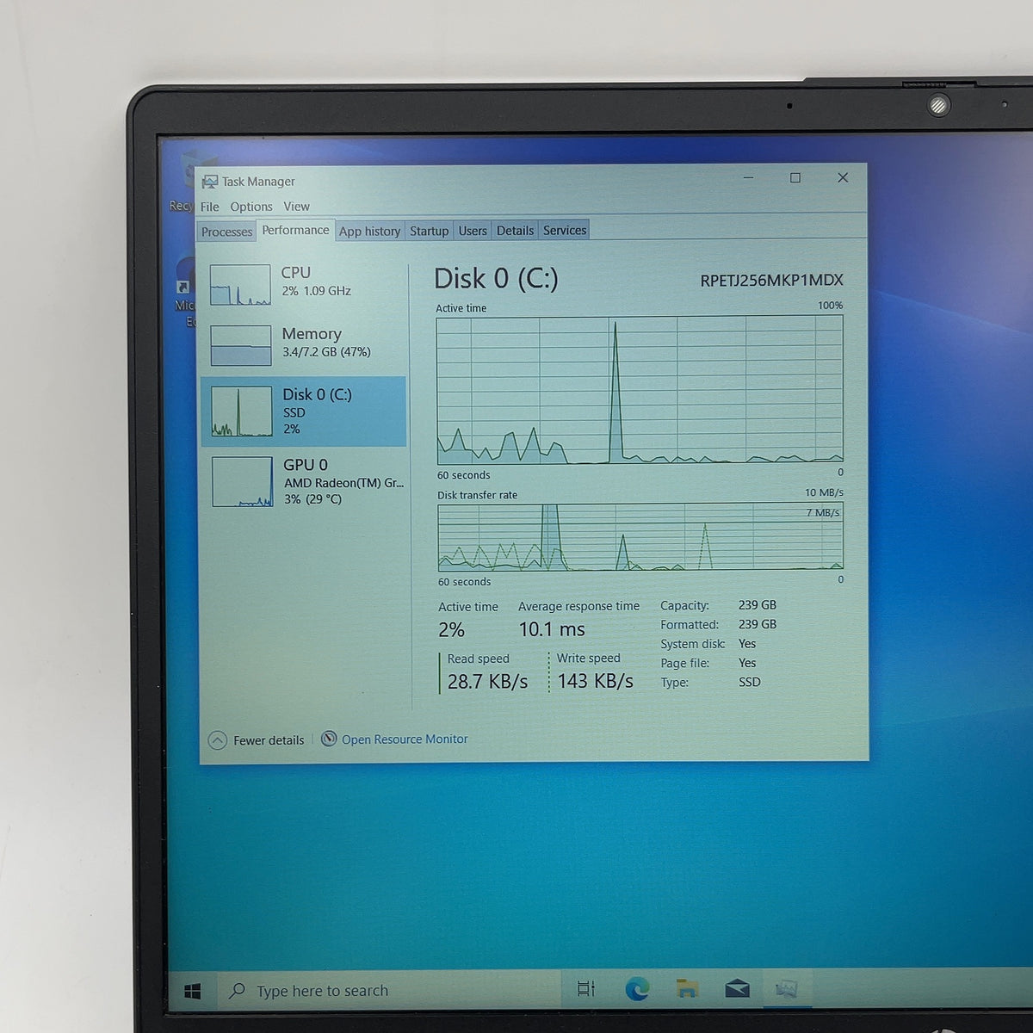Click the SSD value beside Type

click(750, 682)
